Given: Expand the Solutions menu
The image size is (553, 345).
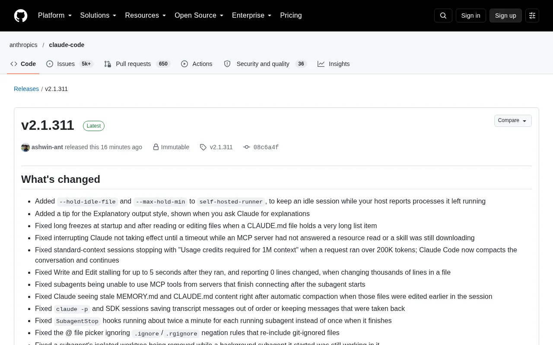Looking at the screenshot, I should coord(99,16).
